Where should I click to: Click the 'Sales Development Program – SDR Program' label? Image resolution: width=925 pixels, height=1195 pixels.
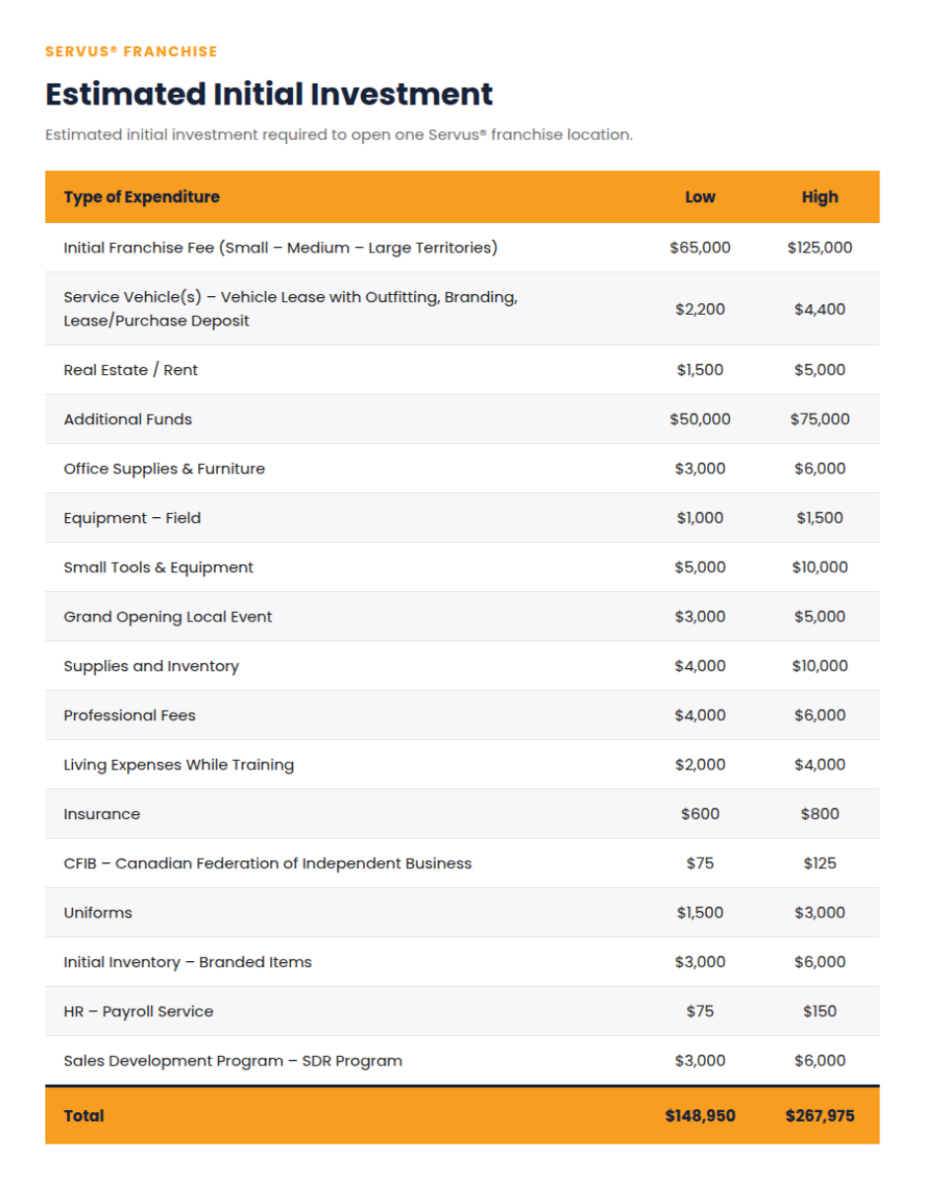click(x=234, y=1061)
